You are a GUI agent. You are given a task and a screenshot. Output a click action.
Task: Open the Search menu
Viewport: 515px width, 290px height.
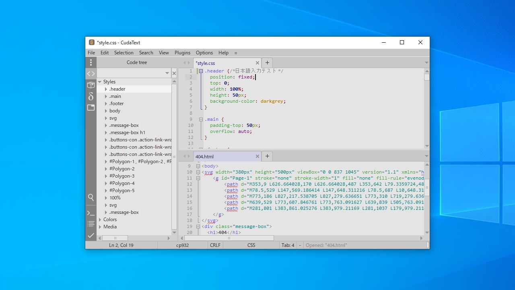click(146, 53)
